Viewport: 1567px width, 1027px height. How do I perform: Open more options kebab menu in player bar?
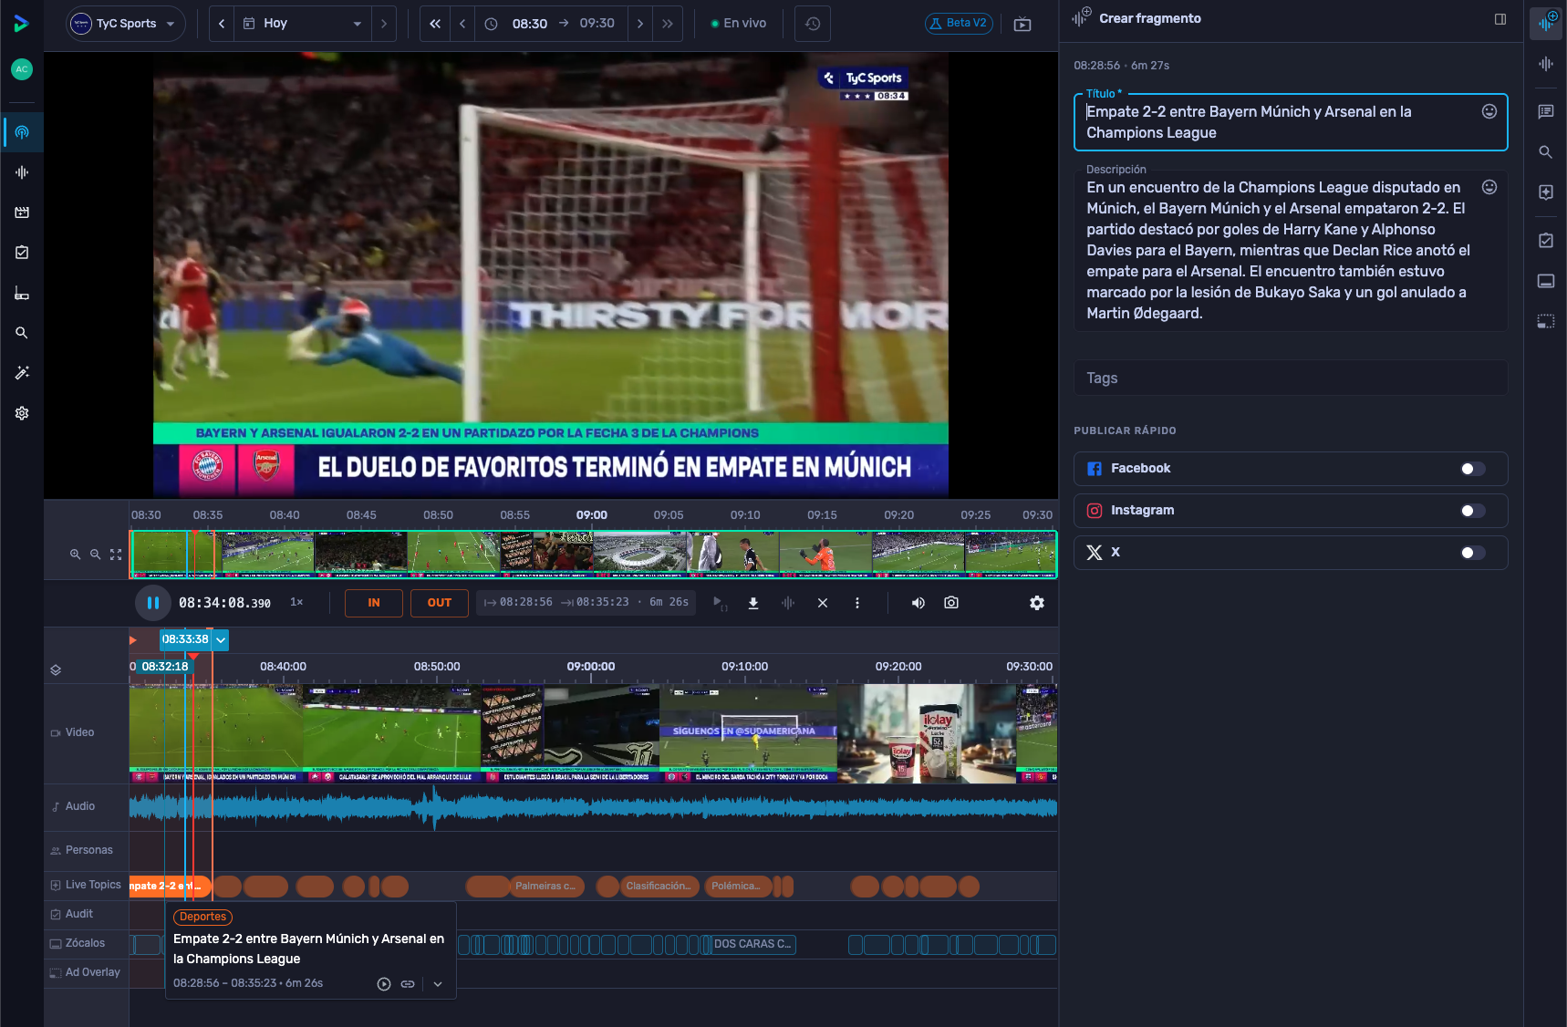[857, 603]
